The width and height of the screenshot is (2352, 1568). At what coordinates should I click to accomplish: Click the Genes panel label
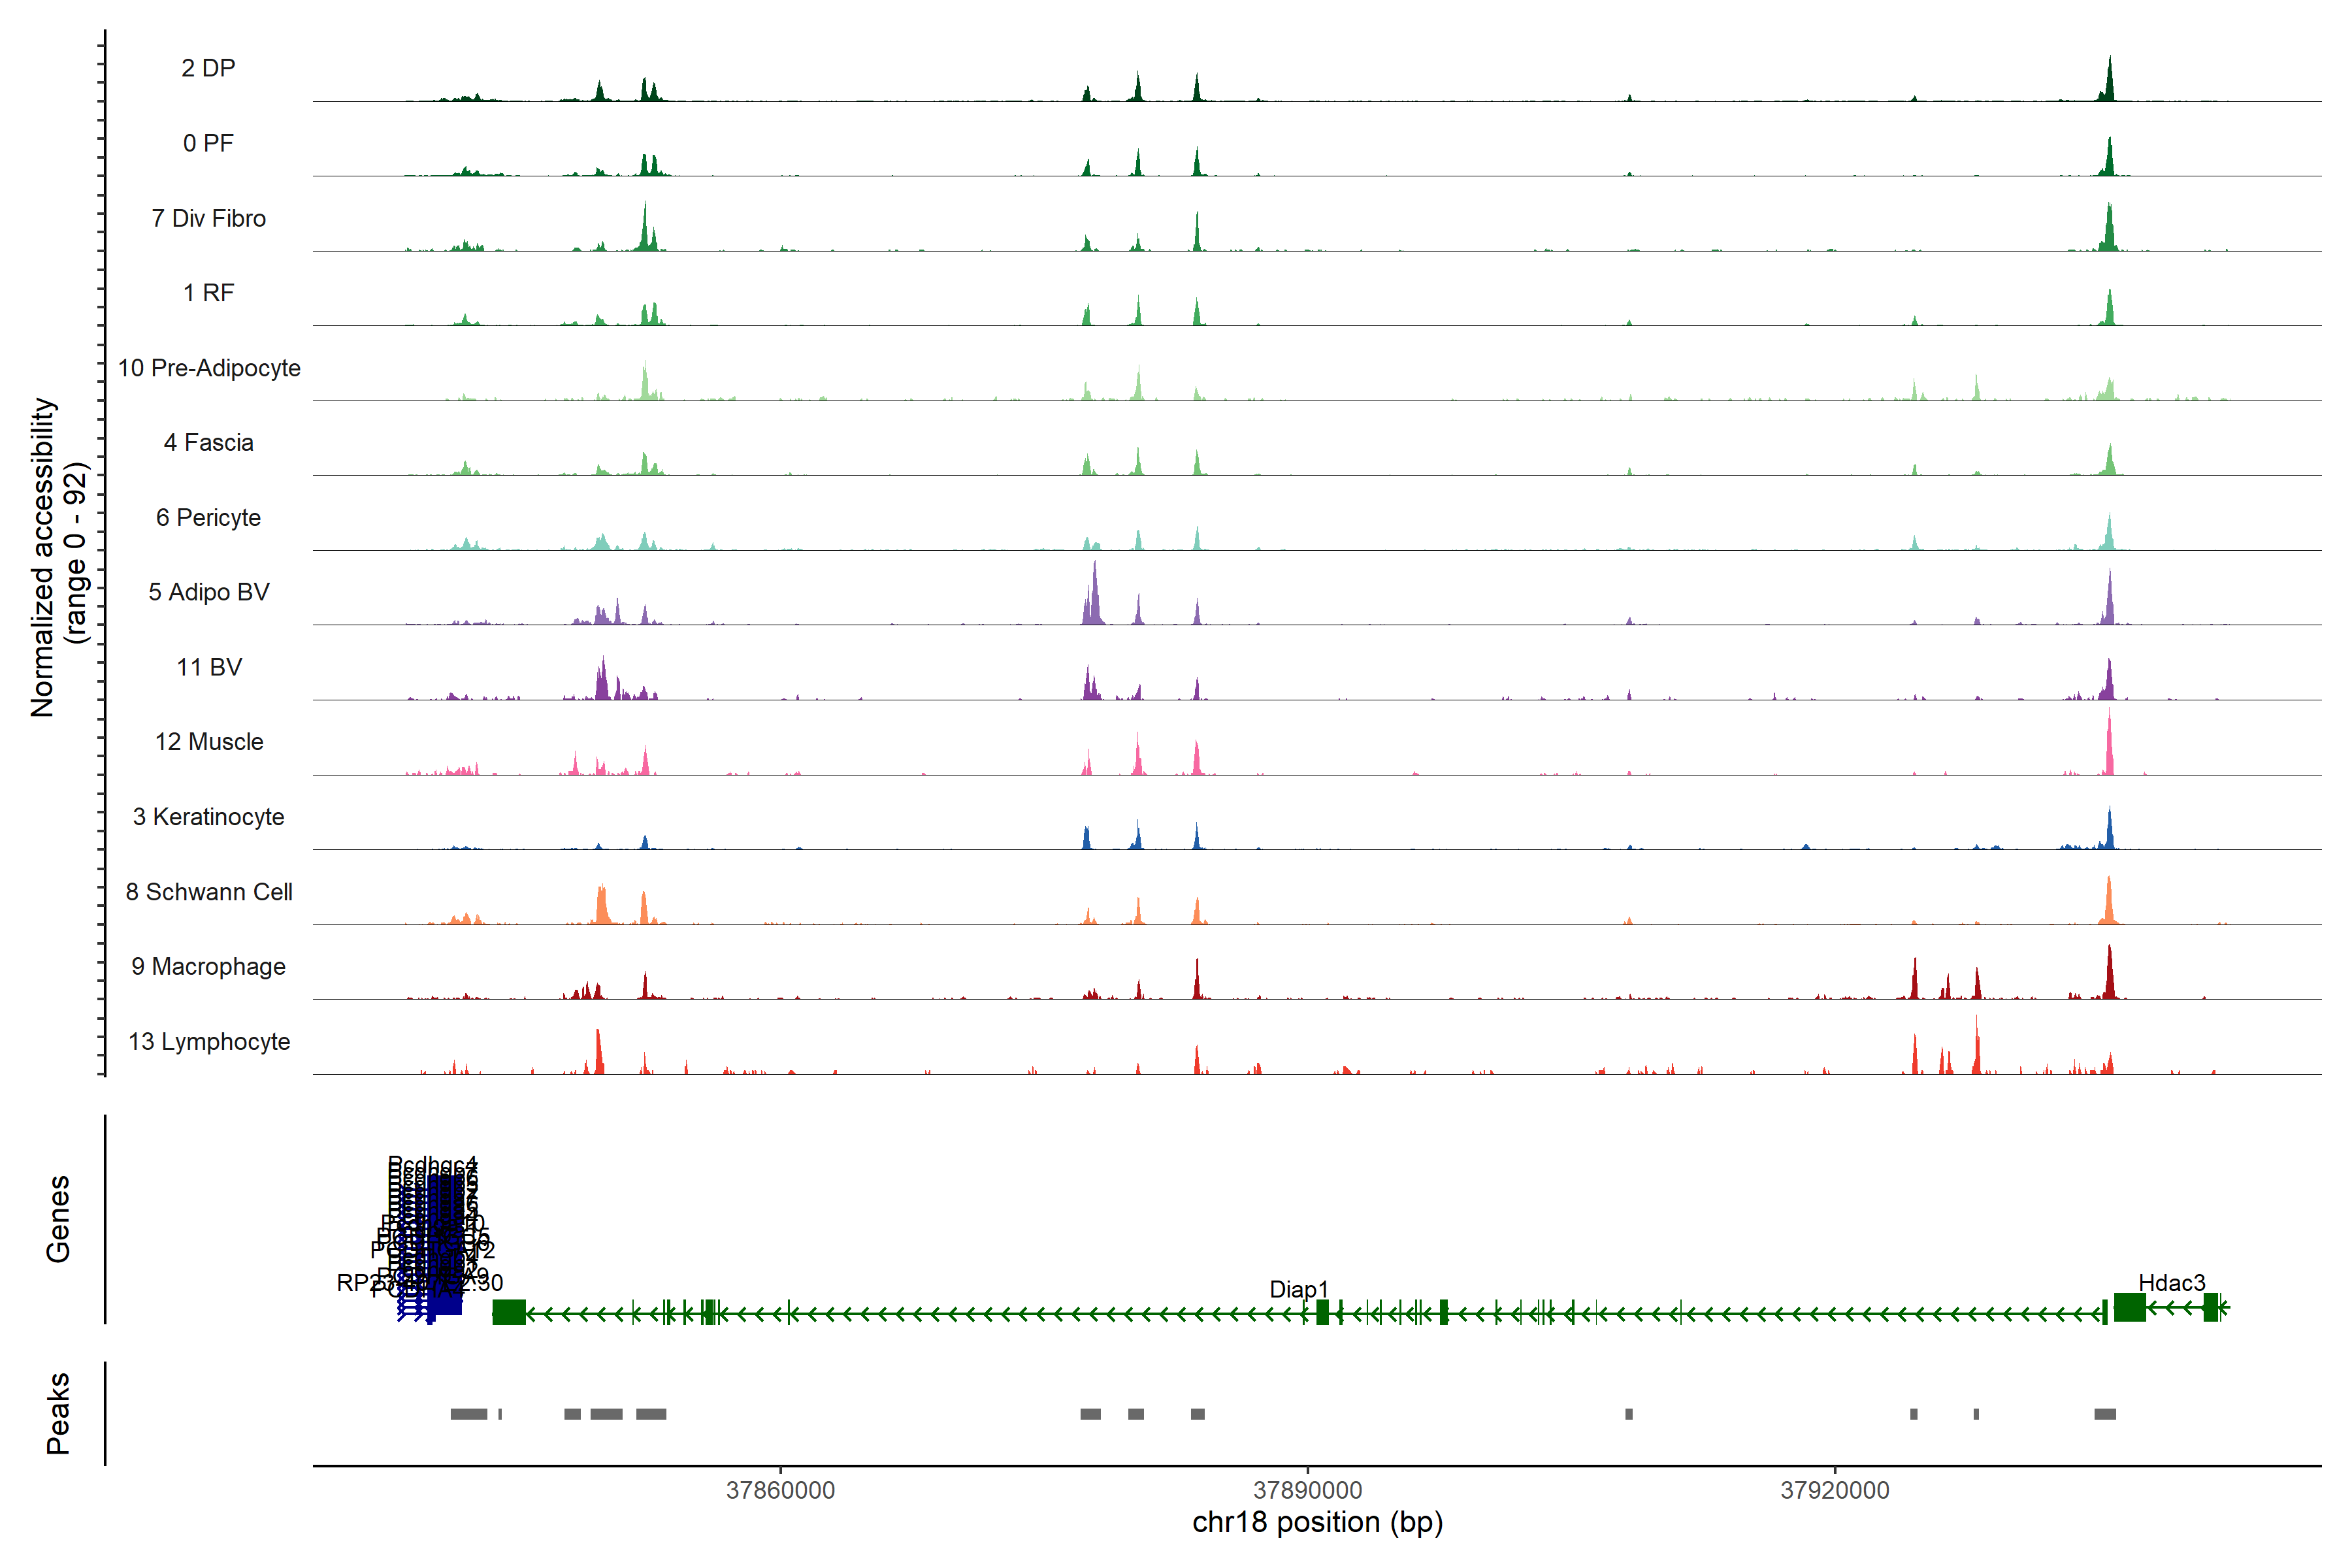pyautogui.click(x=58, y=1219)
